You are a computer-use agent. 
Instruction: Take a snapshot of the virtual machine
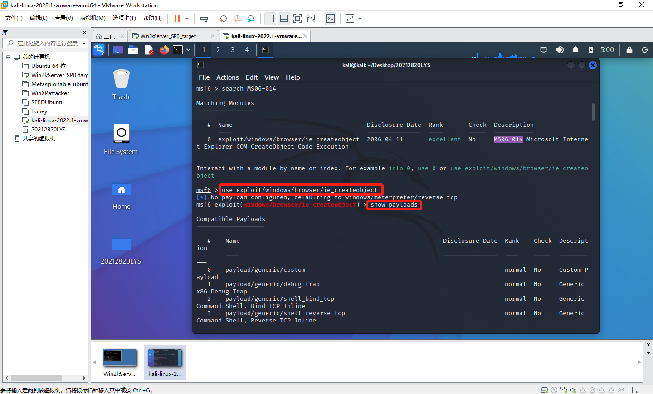pyautogui.click(x=223, y=19)
